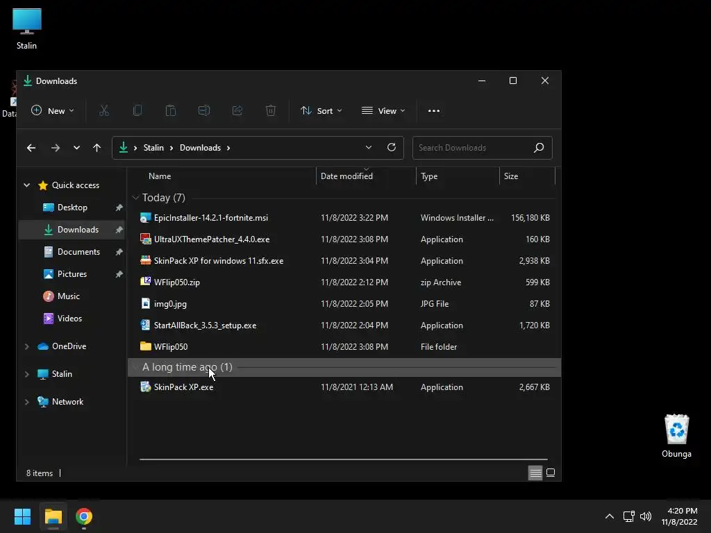This screenshot has width=711, height=533.
Task: Click the 11/8/2021 12:13 AM date cell
Action: pos(357,387)
